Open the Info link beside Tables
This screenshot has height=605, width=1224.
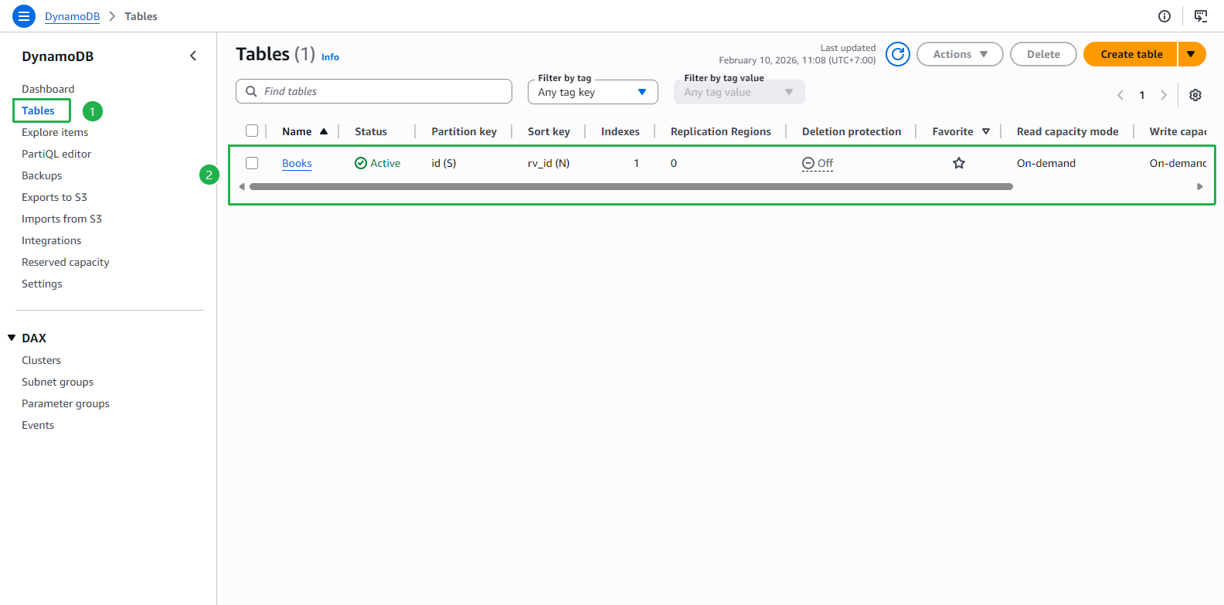click(x=330, y=57)
